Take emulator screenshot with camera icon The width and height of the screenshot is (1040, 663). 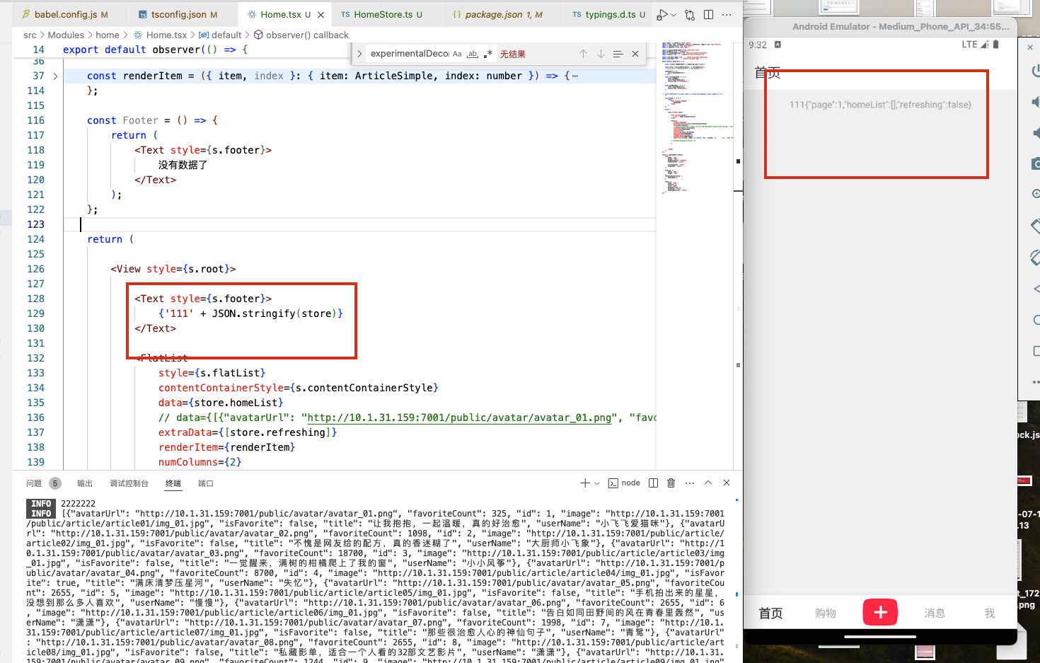(x=1036, y=163)
